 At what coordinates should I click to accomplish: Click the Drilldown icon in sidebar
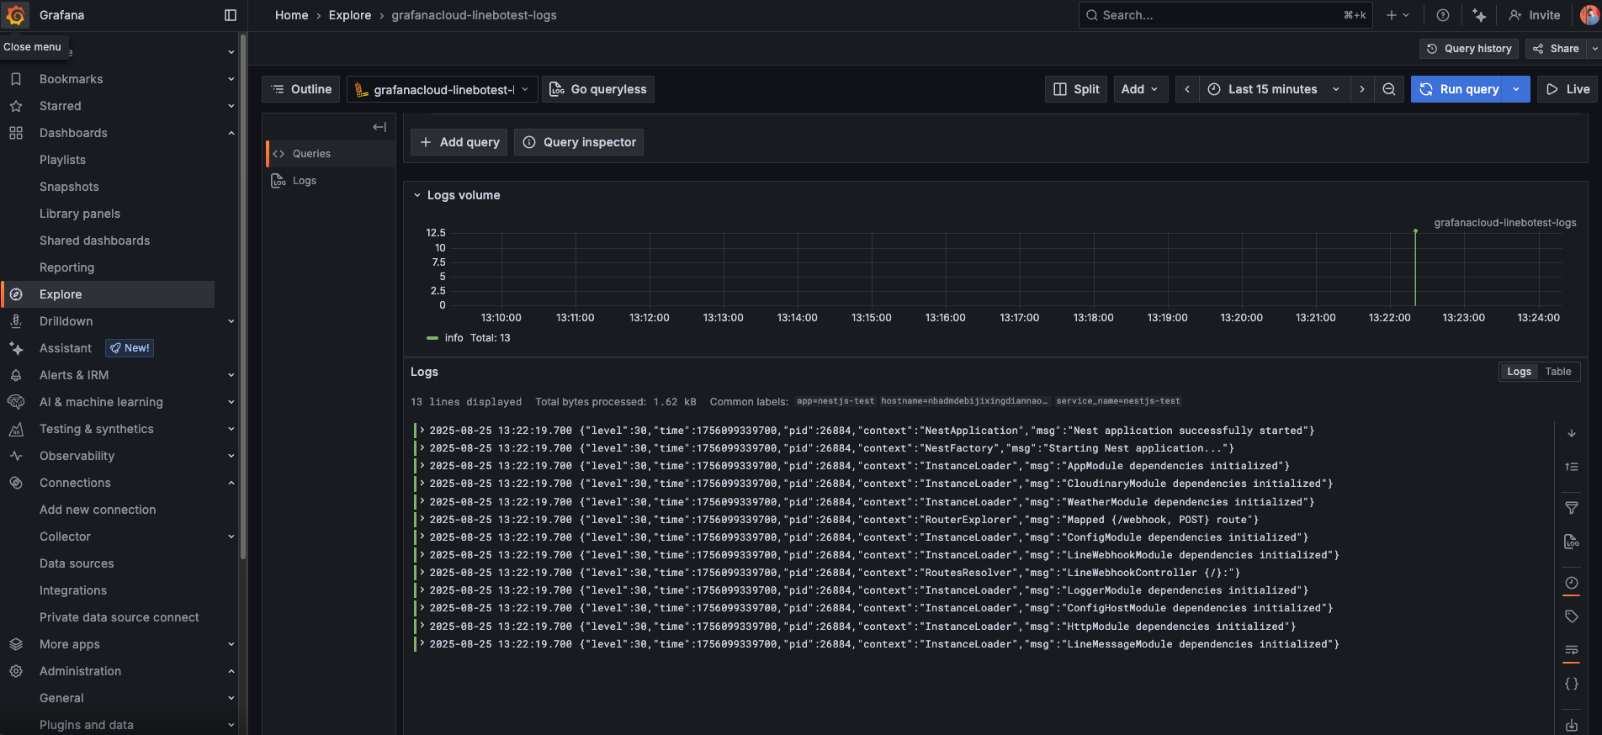pyautogui.click(x=16, y=321)
